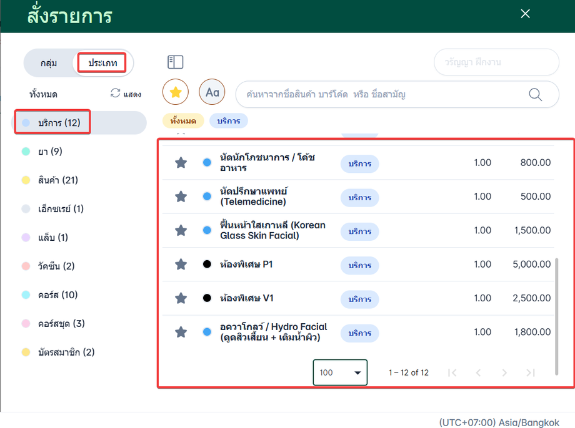The height and width of the screenshot is (428, 575).
Task: Close the สั่งรายการ dialog with X
Action: click(x=525, y=14)
